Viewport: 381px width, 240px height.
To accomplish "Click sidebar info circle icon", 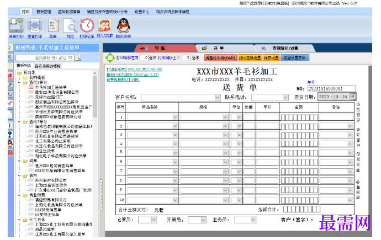I will tap(10, 125).
